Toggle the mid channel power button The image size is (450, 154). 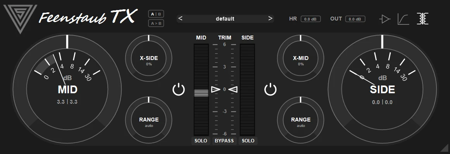pyautogui.click(x=179, y=90)
